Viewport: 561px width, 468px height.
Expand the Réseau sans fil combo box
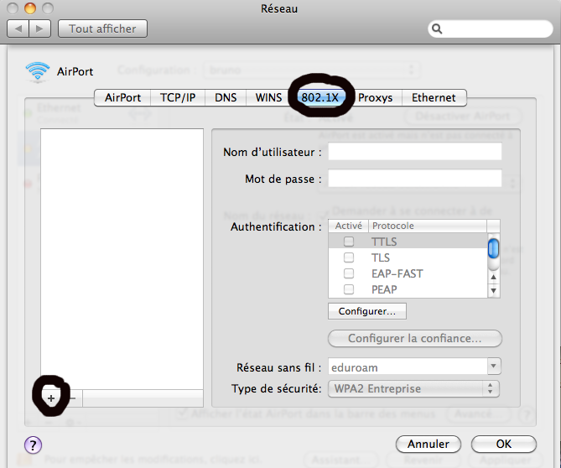pyautogui.click(x=493, y=367)
